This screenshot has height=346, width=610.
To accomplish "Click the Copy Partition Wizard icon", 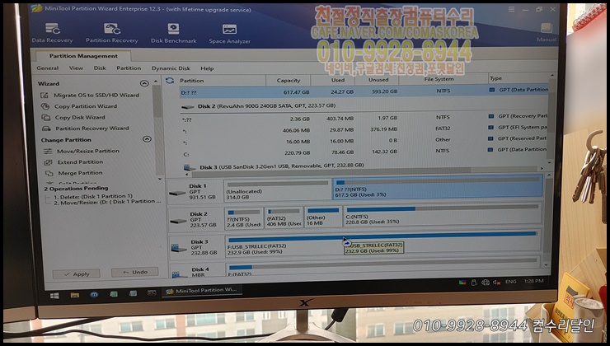I will [x=45, y=106].
